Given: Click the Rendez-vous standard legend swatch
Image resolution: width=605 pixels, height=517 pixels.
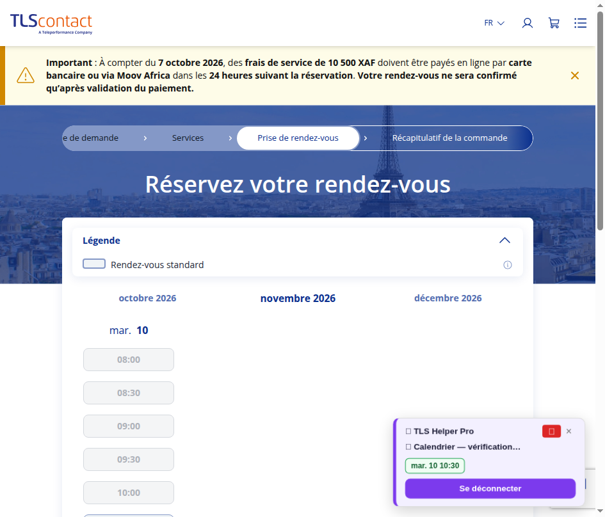Looking at the screenshot, I should tap(94, 264).
